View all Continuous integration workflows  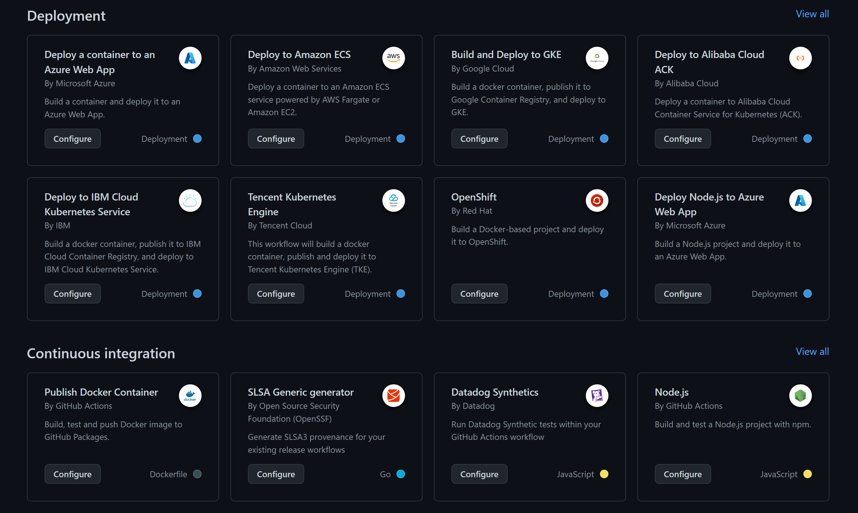pyautogui.click(x=812, y=351)
